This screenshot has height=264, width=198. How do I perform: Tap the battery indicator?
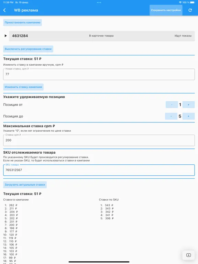(192, 2)
